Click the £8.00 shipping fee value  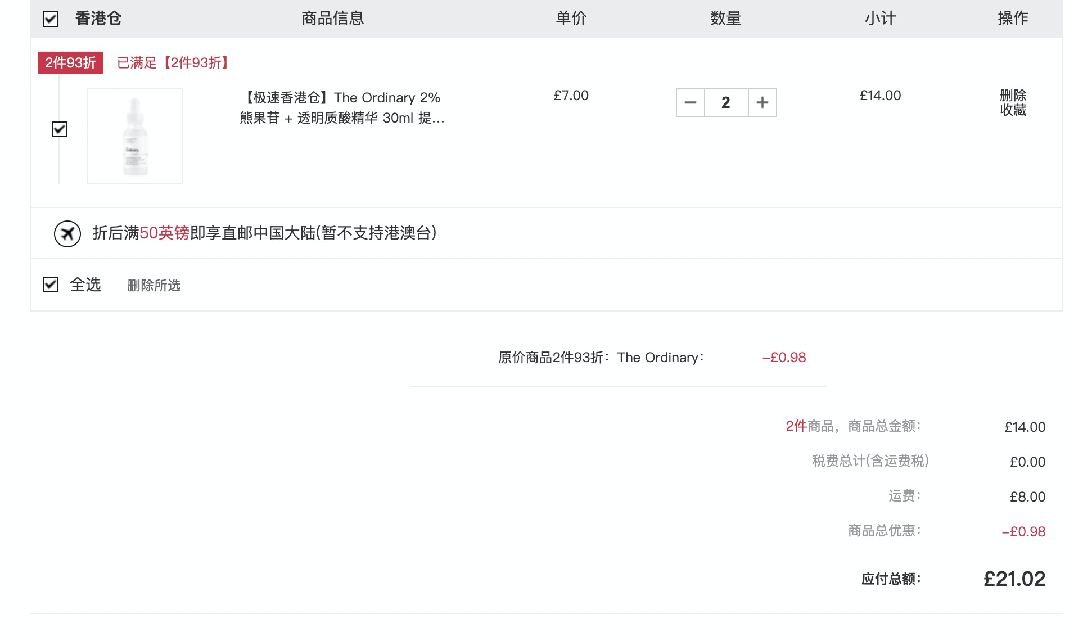(x=1028, y=497)
